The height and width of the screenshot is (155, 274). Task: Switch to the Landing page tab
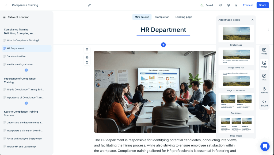[x=184, y=17]
